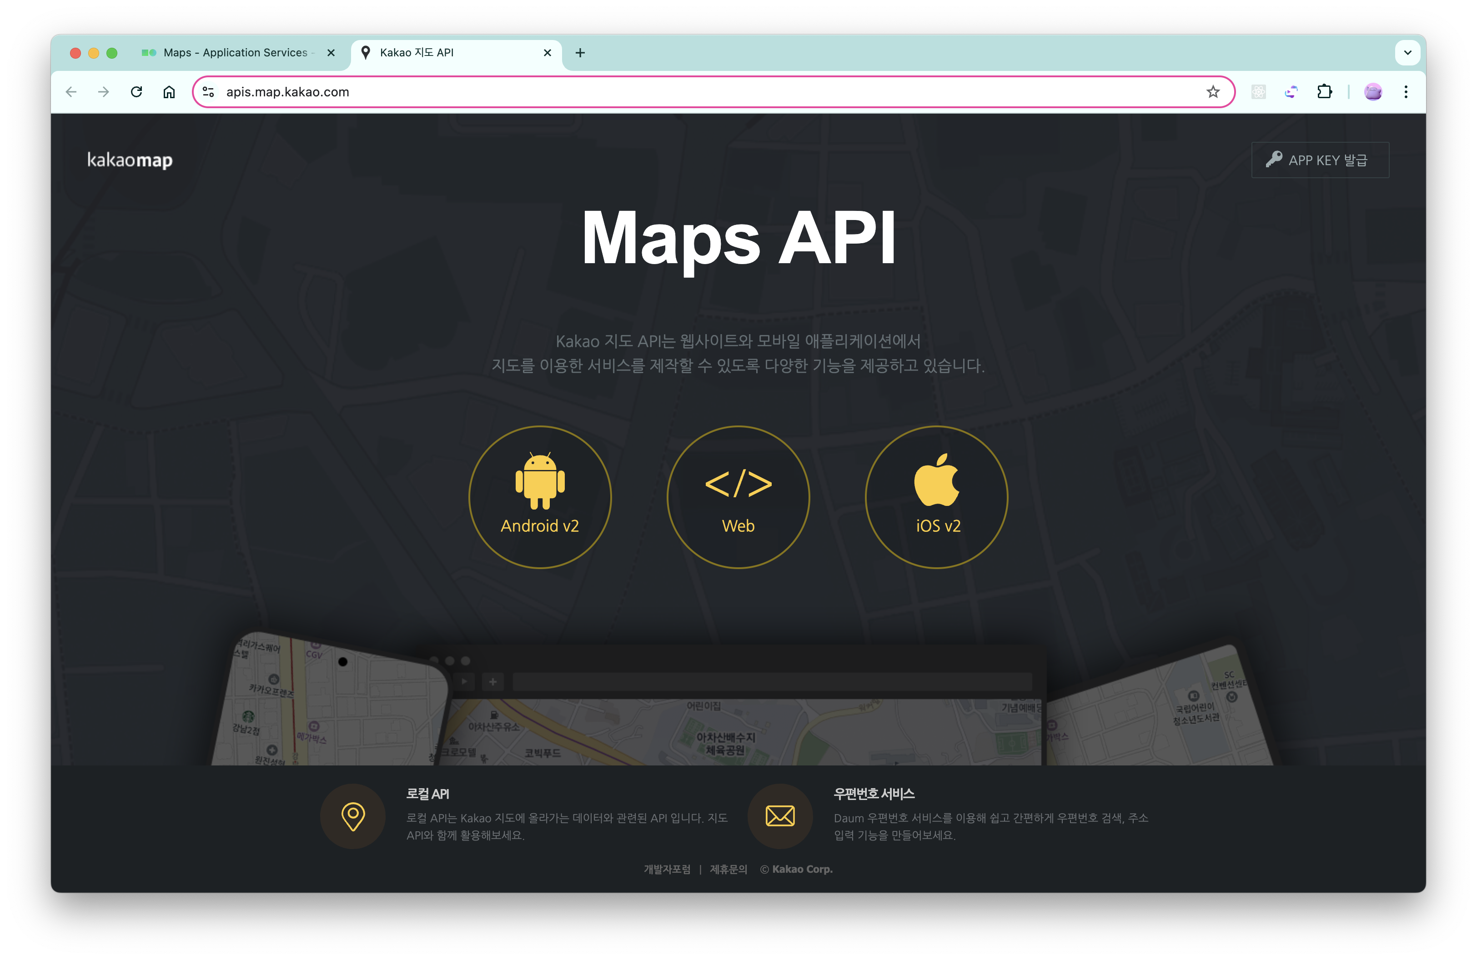
Task: Go to the browser home page
Action: pyautogui.click(x=169, y=92)
